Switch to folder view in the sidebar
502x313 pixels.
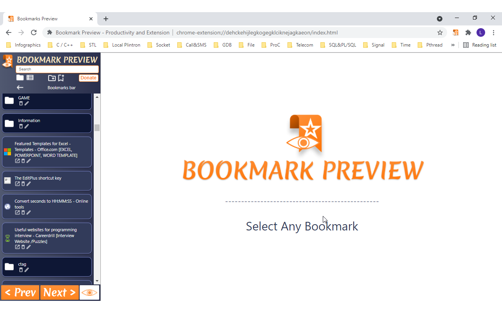tap(20, 77)
